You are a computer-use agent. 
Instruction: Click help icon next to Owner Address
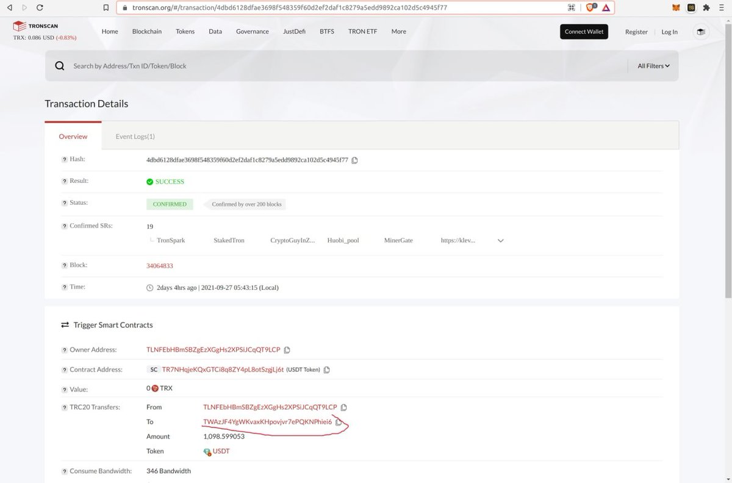click(64, 350)
